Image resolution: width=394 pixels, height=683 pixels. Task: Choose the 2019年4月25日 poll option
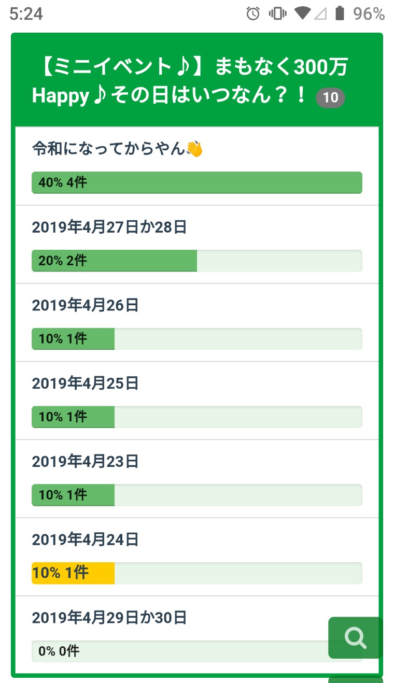tap(86, 383)
